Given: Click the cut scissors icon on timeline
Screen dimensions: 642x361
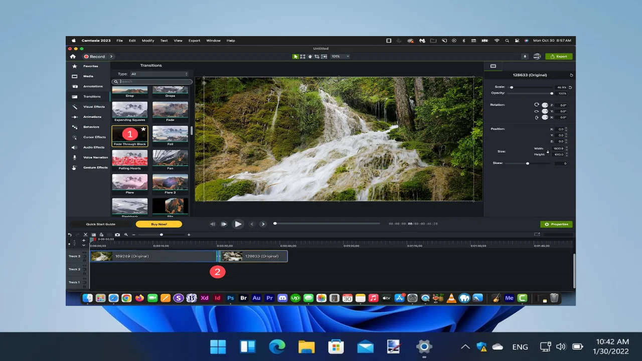Looking at the screenshot, I should tap(85, 235).
